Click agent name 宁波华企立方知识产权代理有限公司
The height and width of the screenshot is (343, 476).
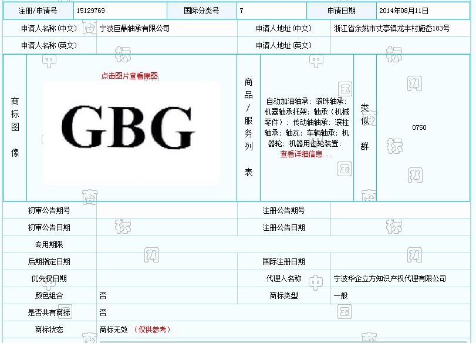point(390,278)
